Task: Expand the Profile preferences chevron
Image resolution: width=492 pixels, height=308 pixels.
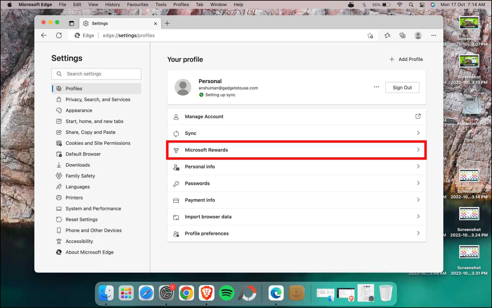Action: point(418,233)
